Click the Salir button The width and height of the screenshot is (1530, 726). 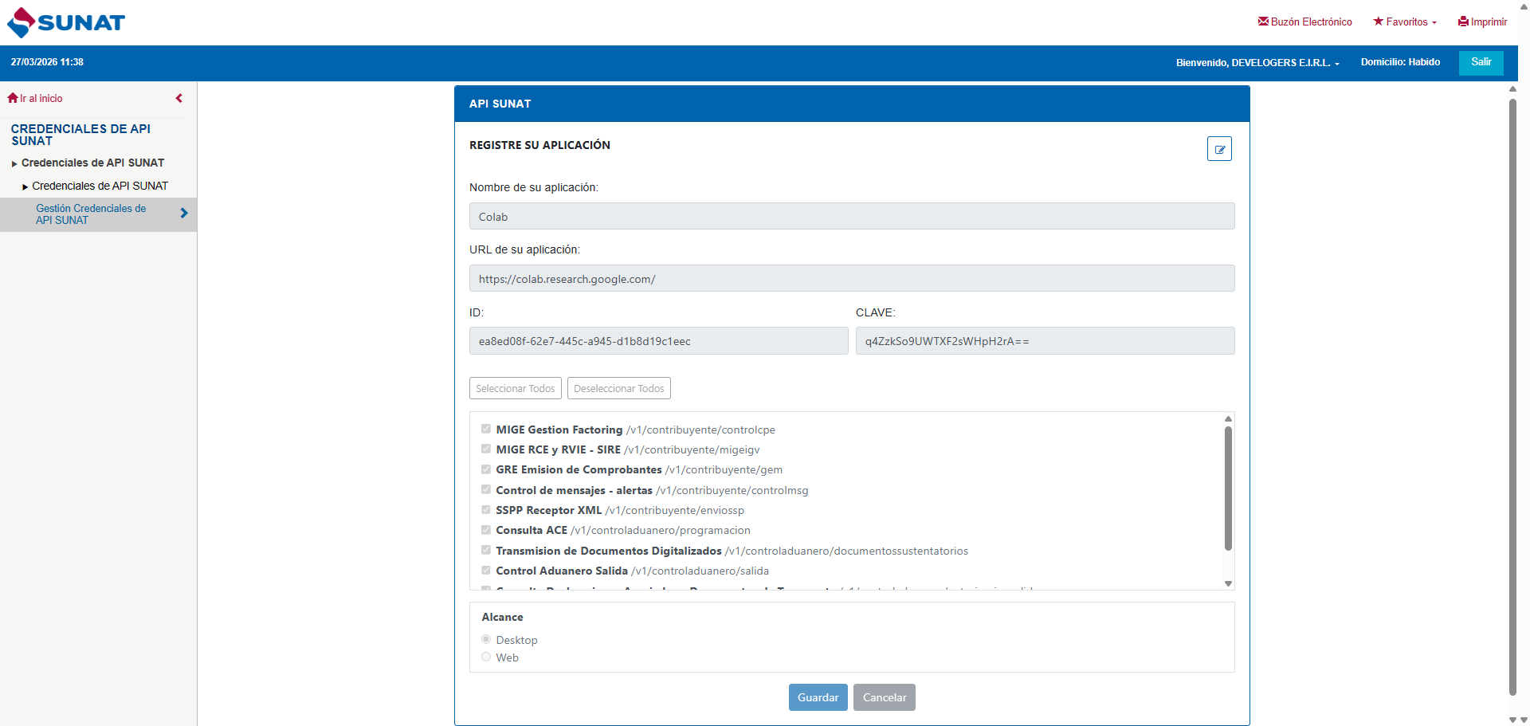pos(1481,62)
